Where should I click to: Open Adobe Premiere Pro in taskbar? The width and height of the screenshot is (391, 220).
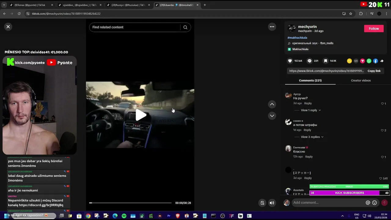169,216
